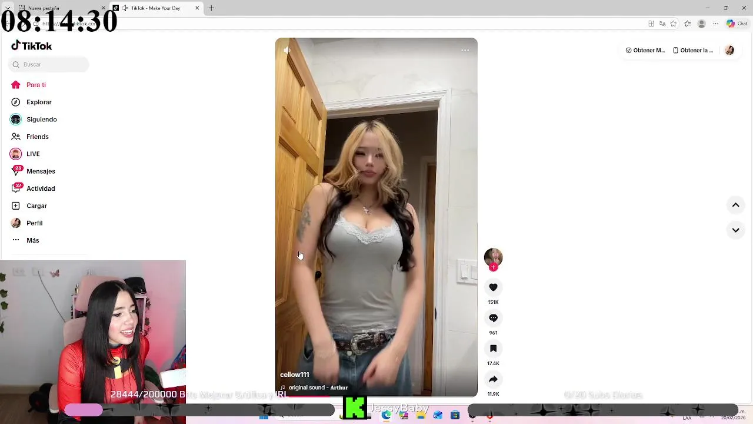Click the Buscar search field
The width and height of the screenshot is (753, 424).
[49, 64]
